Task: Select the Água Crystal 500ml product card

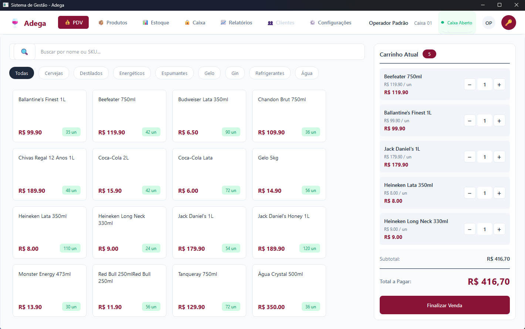Action: [289, 291]
